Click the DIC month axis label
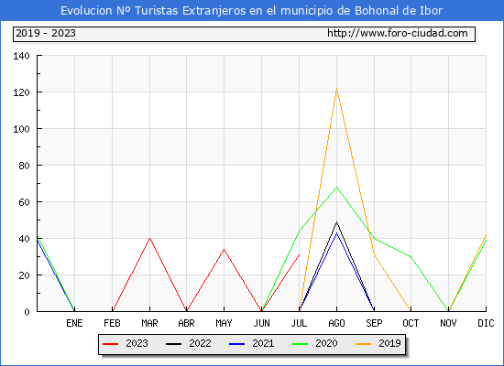 click(486, 323)
